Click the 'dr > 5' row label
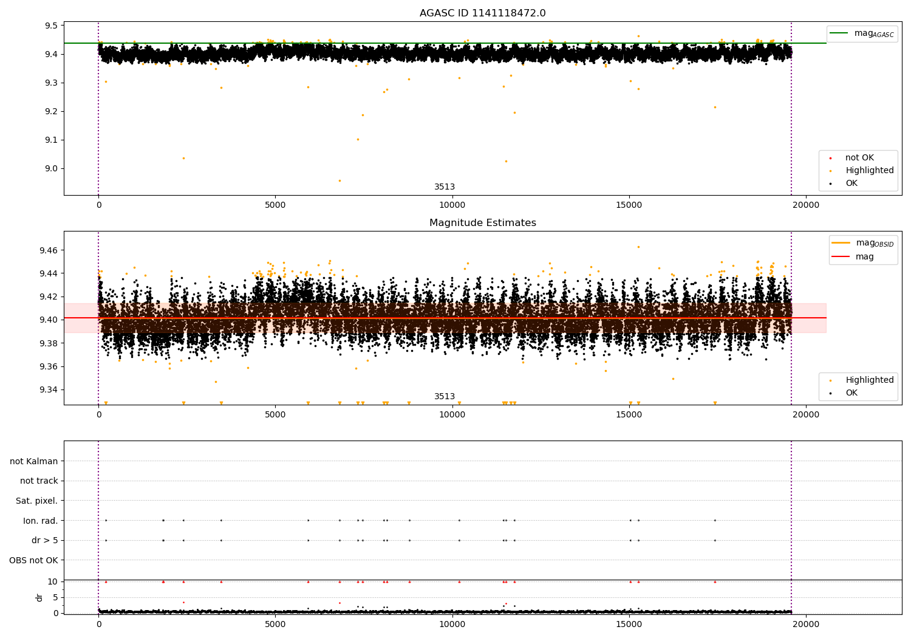Viewport: 911px width, 638px height. tap(45, 541)
